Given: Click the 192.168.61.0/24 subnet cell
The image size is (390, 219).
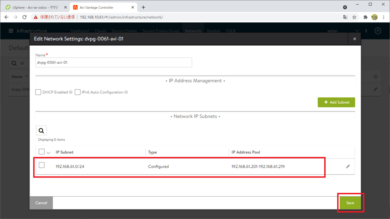Looking at the screenshot, I should [70, 166].
